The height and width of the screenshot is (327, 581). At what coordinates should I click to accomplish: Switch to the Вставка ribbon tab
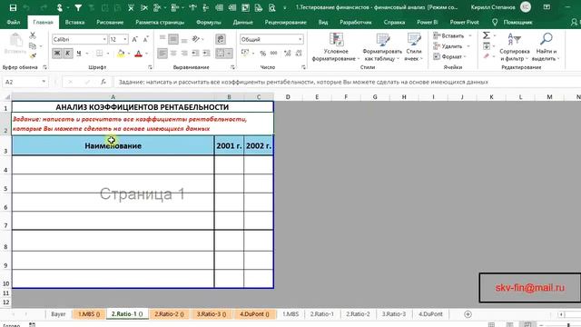click(74, 22)
